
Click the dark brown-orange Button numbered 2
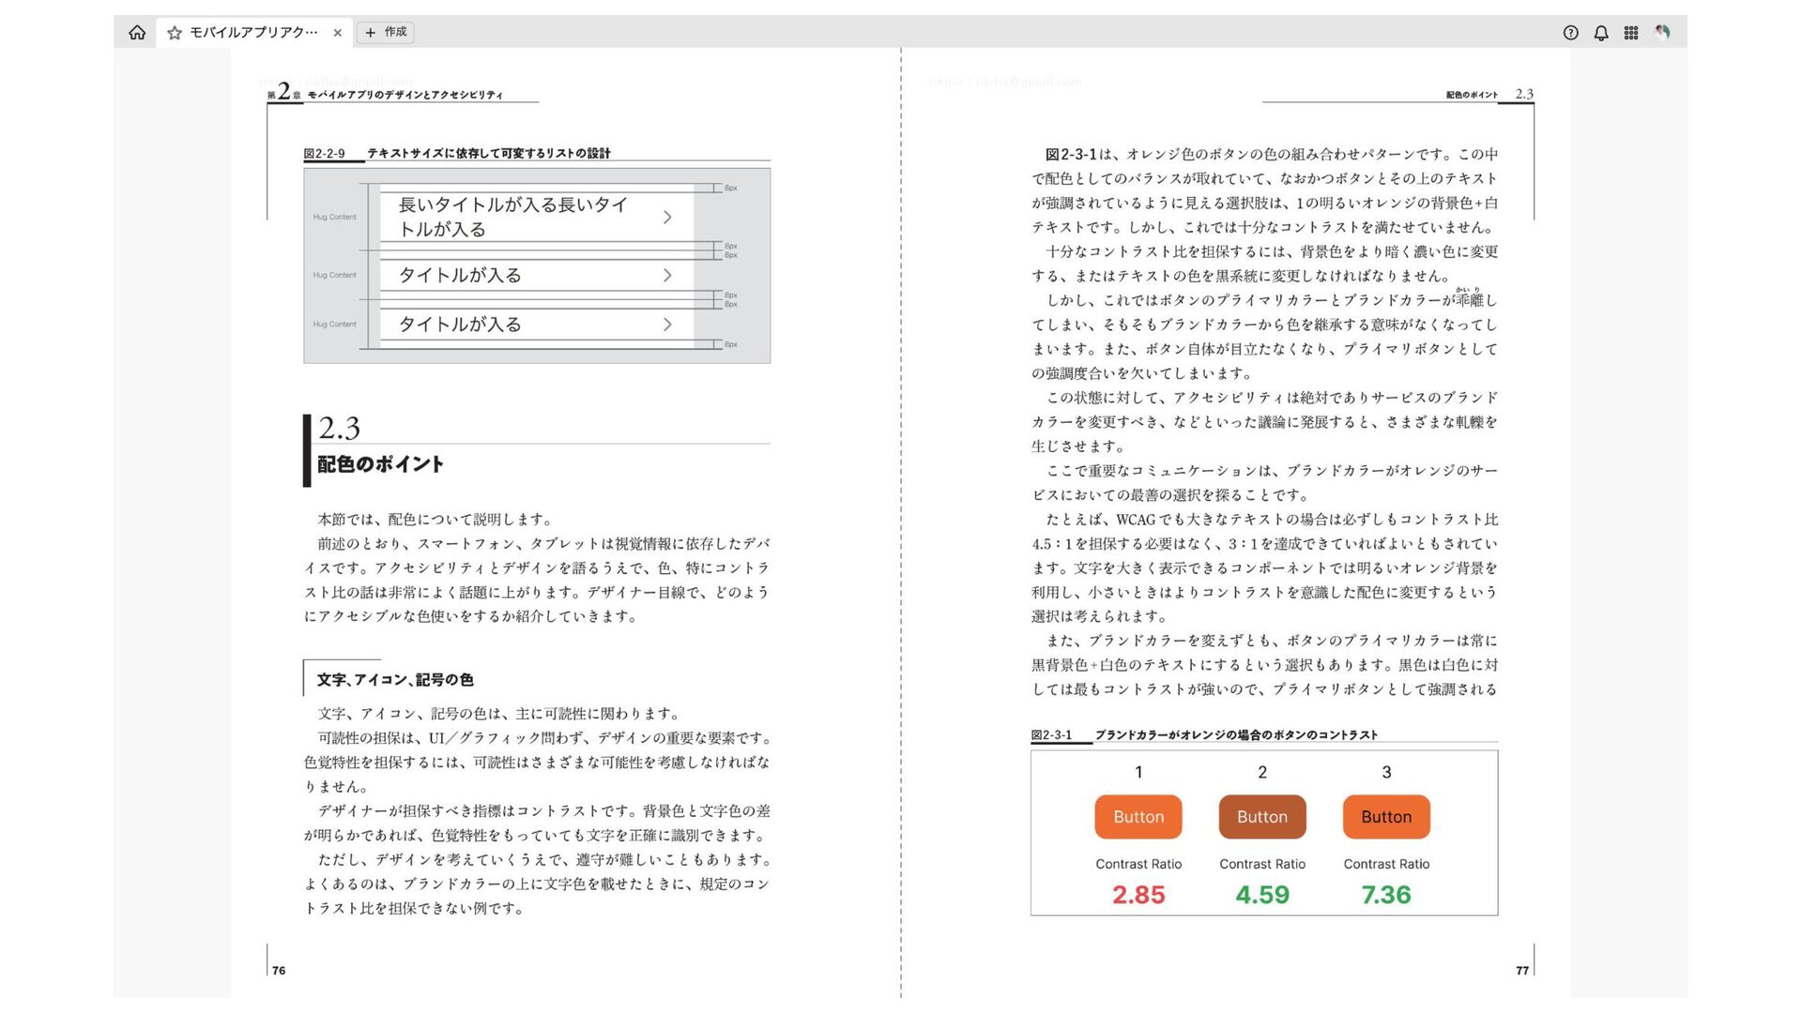click(x=1261, y=817)
